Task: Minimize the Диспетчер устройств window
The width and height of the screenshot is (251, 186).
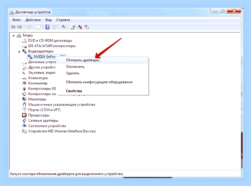Action: click(215, 11)
